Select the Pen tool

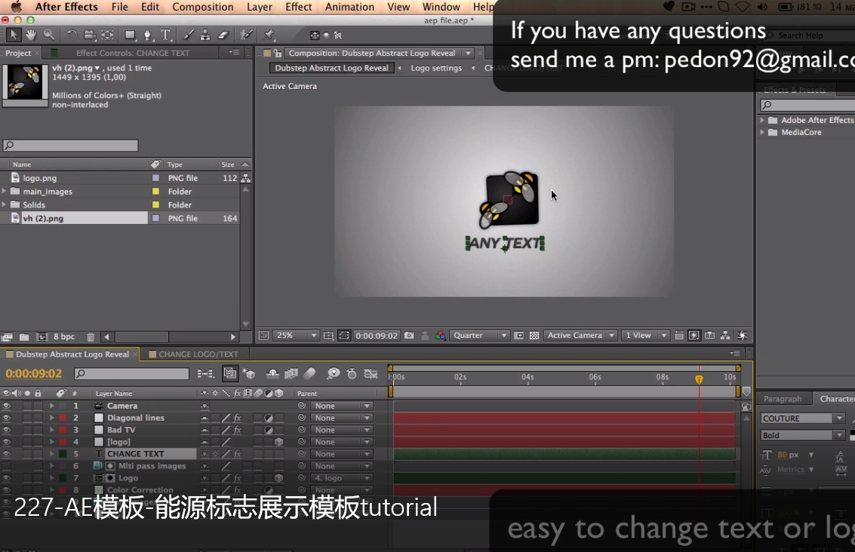[147, 35]
